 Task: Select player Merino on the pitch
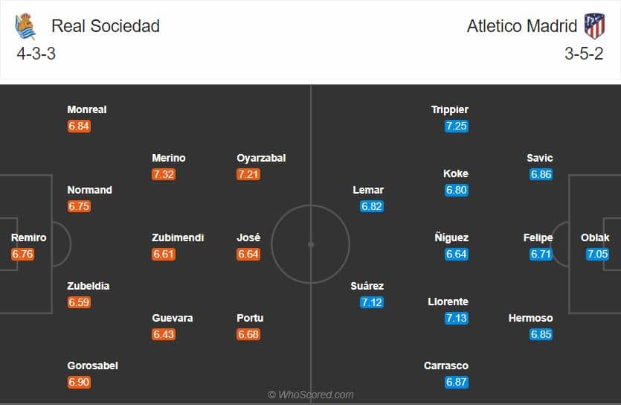pos(168,158)
